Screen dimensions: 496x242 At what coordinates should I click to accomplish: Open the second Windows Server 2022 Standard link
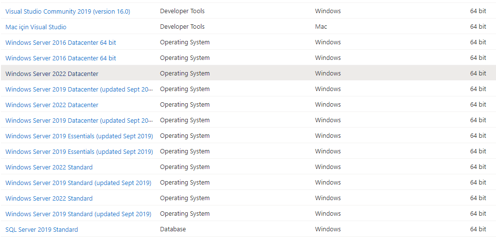tap(49, 198)
